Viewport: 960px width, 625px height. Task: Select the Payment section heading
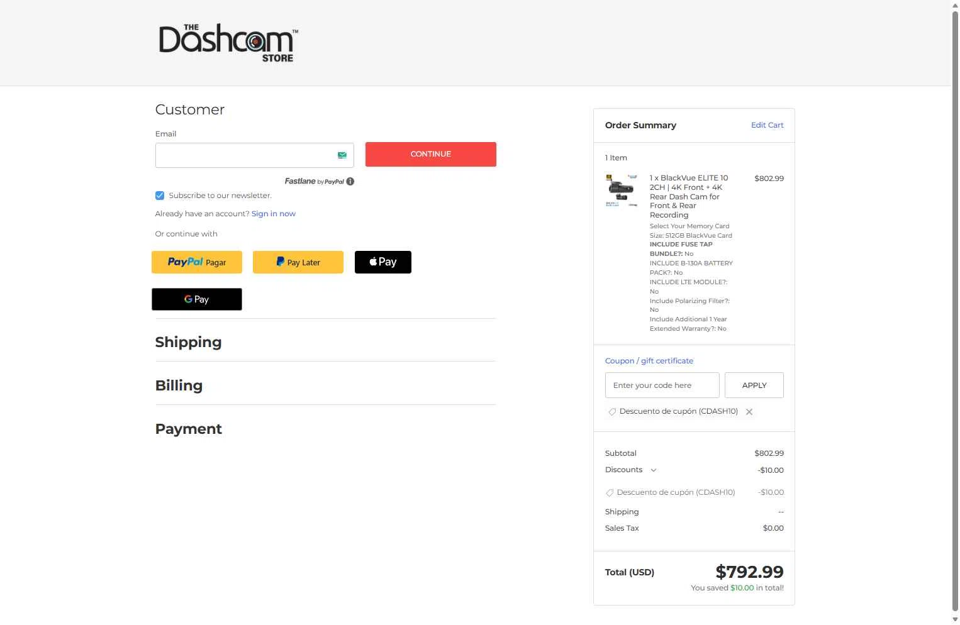tap(189, 429)
